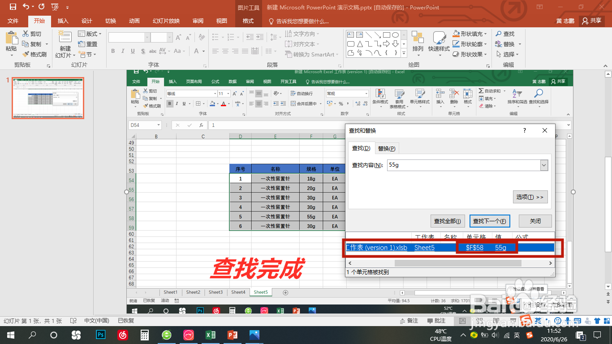Screen dimensions: 612x344
Task: Open the font size dropdown
Action: 169,37
